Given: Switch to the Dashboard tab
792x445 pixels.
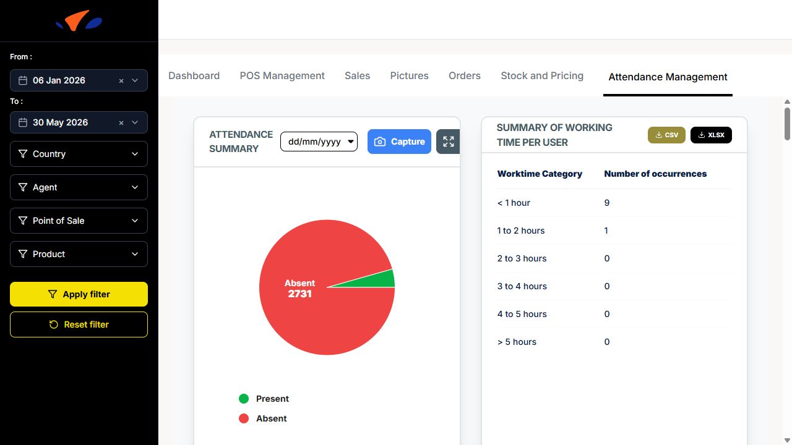Looking at the screenshot, I should click(x=194, y=75).
